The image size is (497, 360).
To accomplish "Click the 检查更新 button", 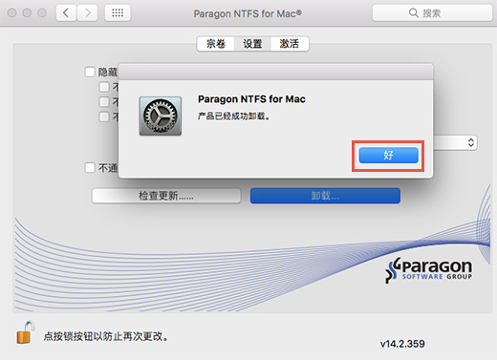I will click(x=166, y=196).
